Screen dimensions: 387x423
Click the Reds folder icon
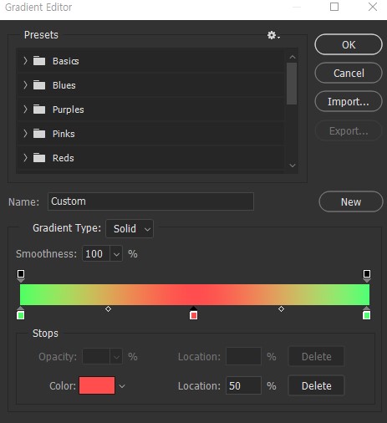coord(39,158)
